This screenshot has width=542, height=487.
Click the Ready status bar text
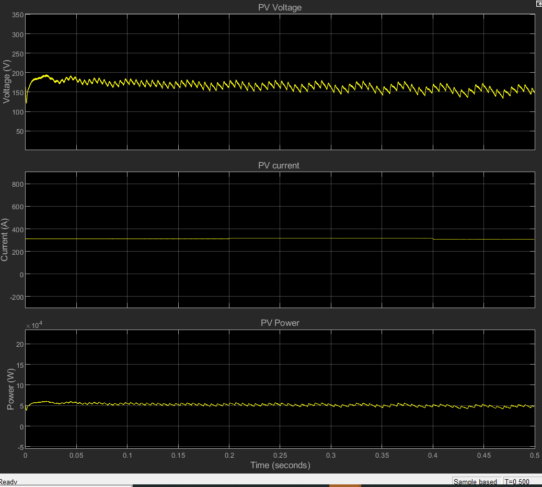pos(8,482)
